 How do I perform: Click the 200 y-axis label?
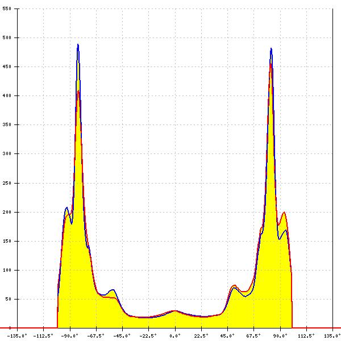(7, 212)
